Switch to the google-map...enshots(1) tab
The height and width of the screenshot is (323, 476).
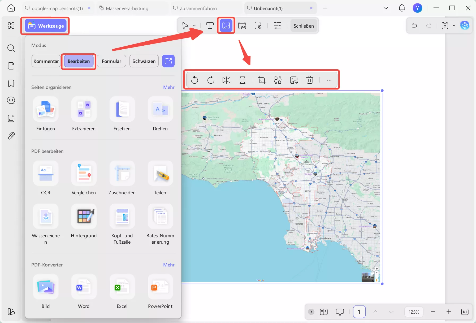coord(58,8)
